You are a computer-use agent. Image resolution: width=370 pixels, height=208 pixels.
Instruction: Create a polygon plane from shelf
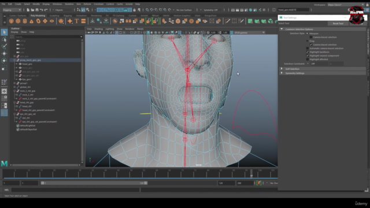[45, 21]
